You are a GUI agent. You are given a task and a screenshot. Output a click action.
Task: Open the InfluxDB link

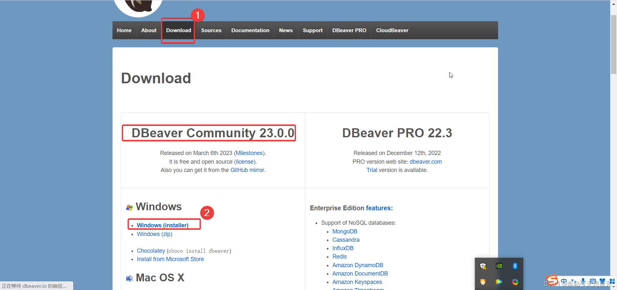(343, 248)
